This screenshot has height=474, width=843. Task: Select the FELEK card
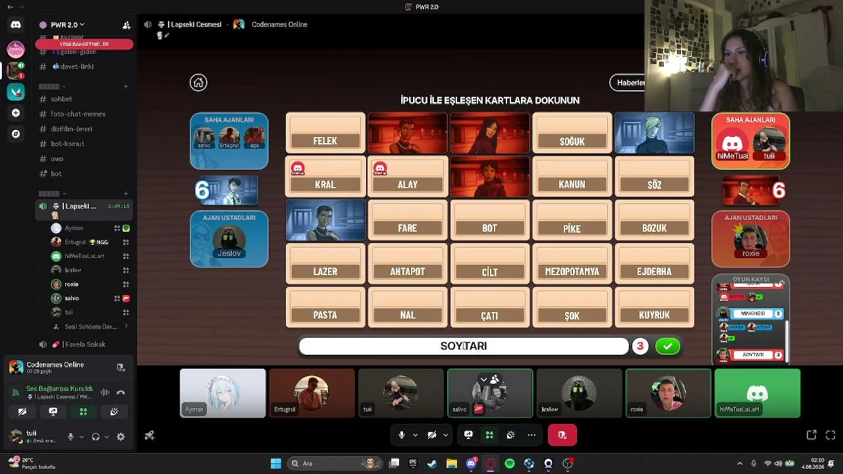pyautogui.click(x=325, y=133)
